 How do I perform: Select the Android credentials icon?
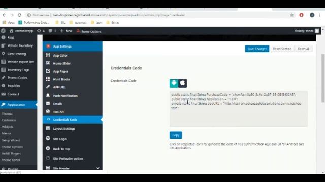[x=174, y=83]
